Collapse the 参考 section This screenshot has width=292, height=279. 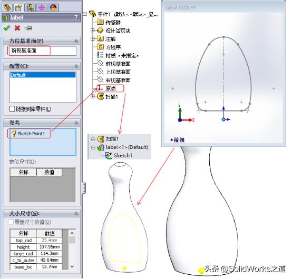click(76, 123)
